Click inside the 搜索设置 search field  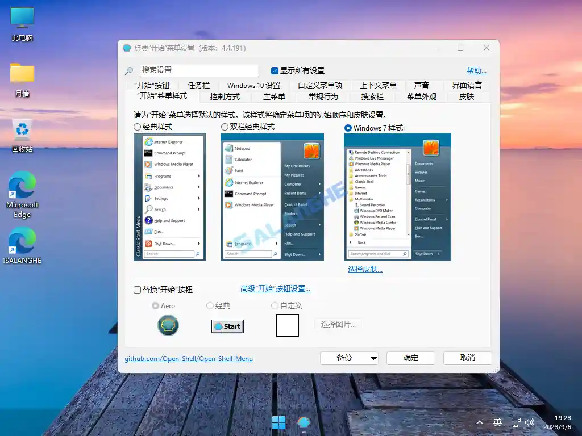pyautogui.click(x=199, y=70)
